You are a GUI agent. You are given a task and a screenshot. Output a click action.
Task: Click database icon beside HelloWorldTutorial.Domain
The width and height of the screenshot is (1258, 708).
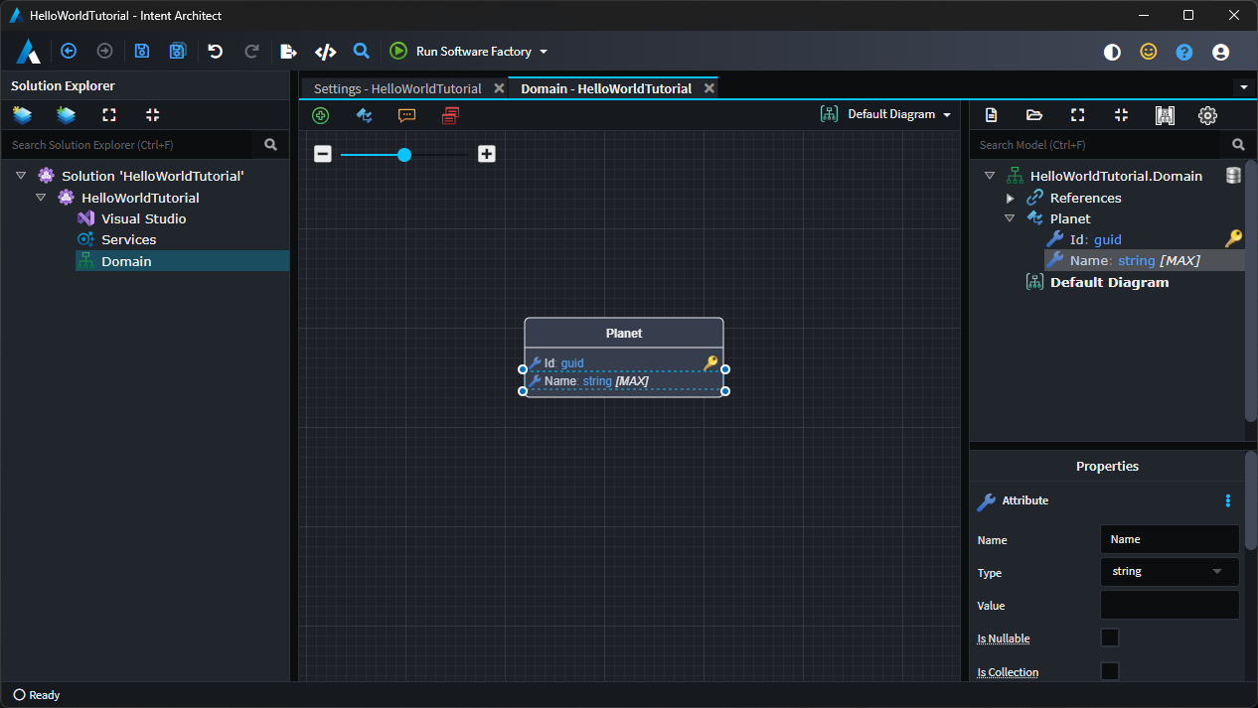coord(1233,176)
